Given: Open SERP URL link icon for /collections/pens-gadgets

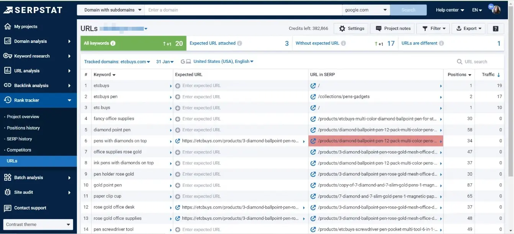Looking at the screenshot, I should pos(313,97).
